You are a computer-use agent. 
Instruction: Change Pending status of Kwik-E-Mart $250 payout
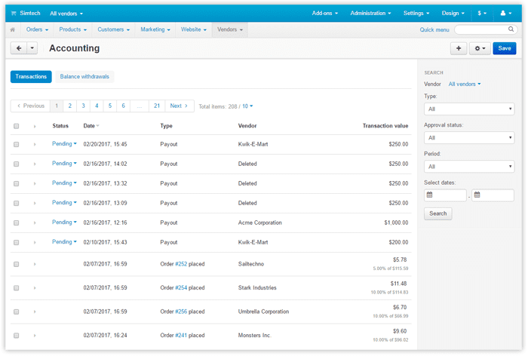64,143
